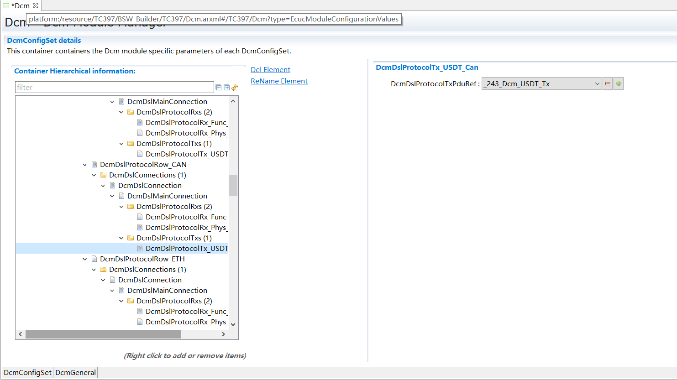Select the DcmDslProtocolRow_CAN document icon
677x380 pixels.
(x=94, y=164)
